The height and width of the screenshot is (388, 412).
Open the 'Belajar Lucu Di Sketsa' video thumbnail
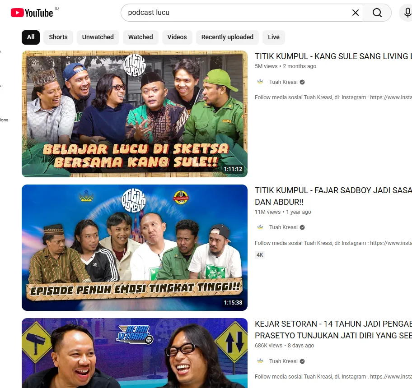135,114
